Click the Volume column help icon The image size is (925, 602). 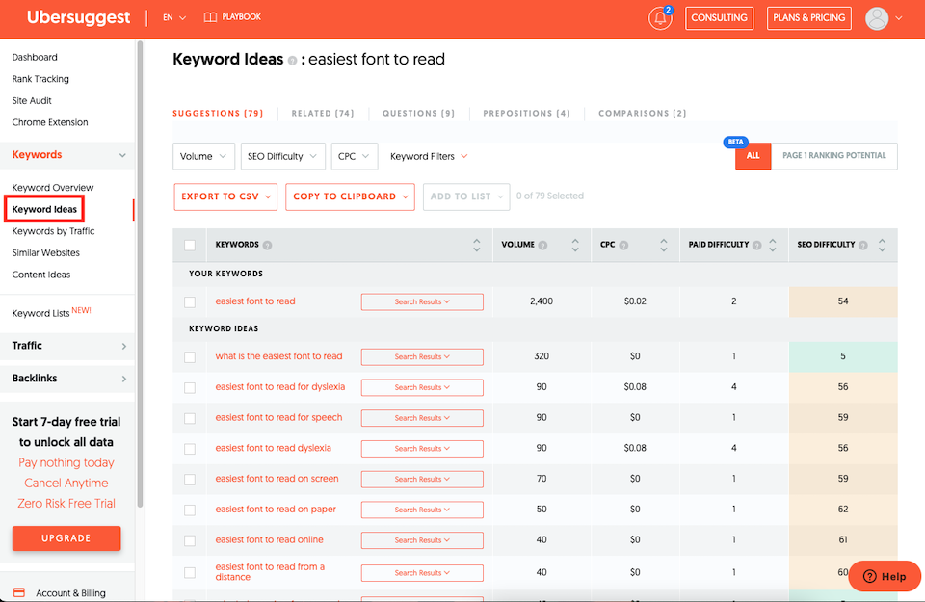click(x=543, y=245)
